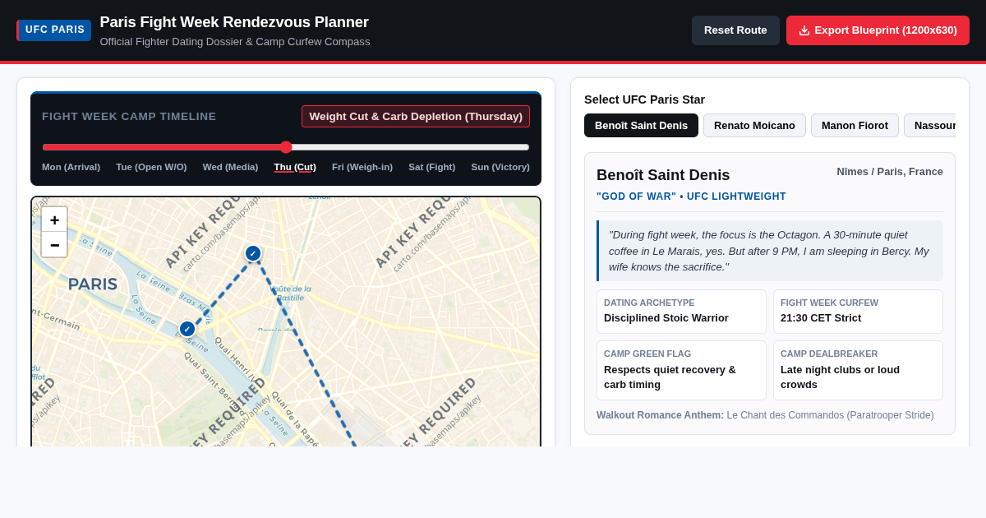Click the Camp Green Flag card
Screen dimensions: 986x518
click(x=681, y=370)
